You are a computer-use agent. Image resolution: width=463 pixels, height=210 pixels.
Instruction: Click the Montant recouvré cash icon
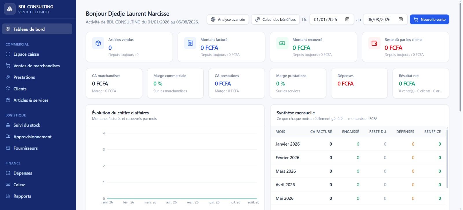tap(282, 43)
